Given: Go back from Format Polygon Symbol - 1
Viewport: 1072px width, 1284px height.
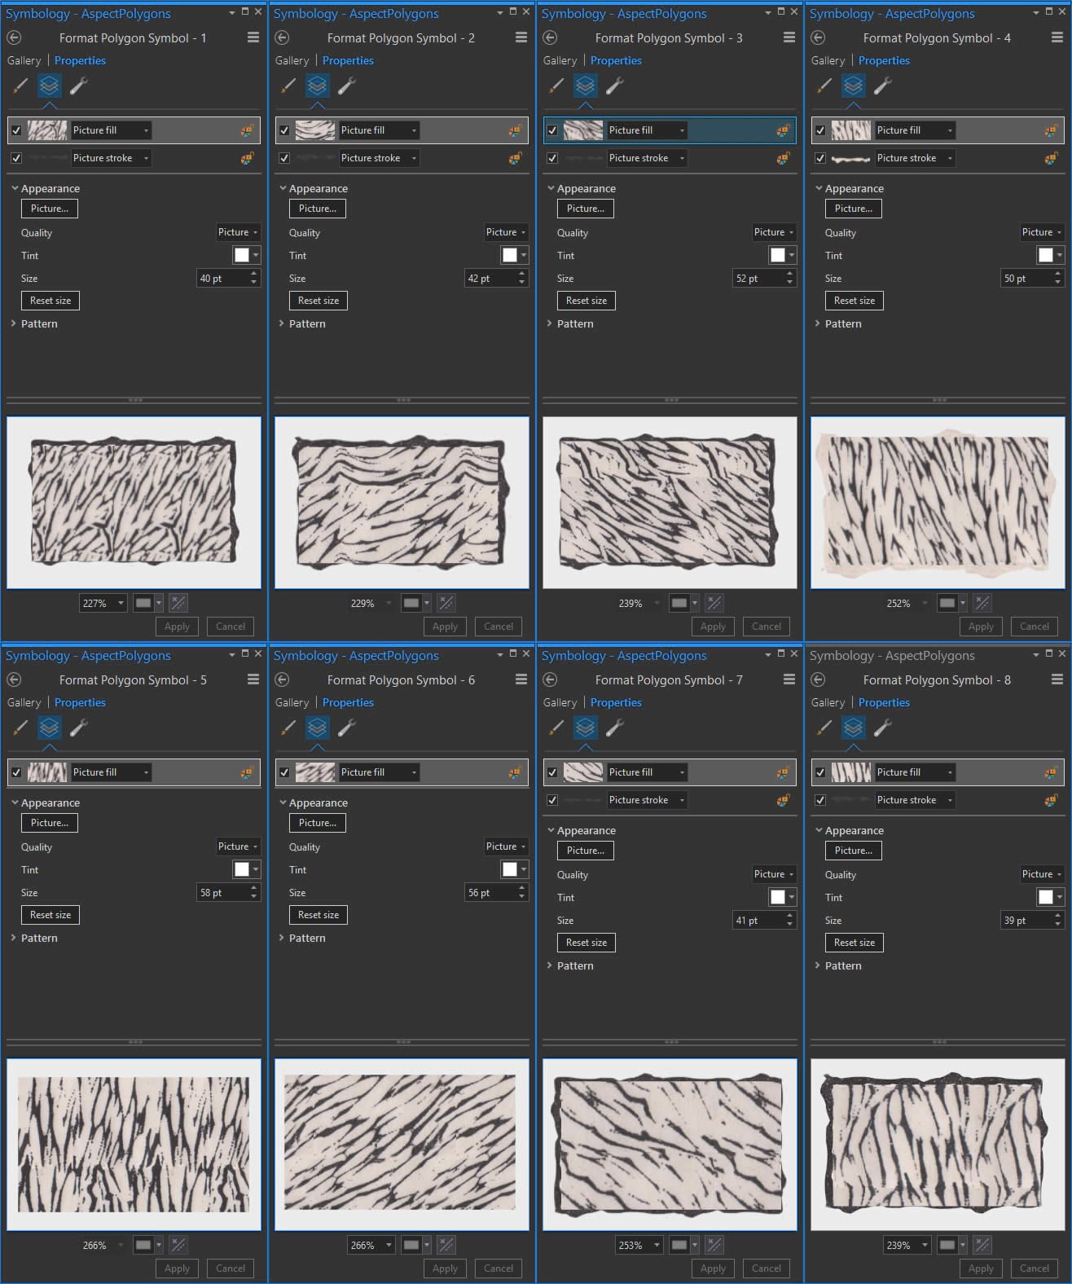Looking at the screenshot, I should [x=14, y=38].
